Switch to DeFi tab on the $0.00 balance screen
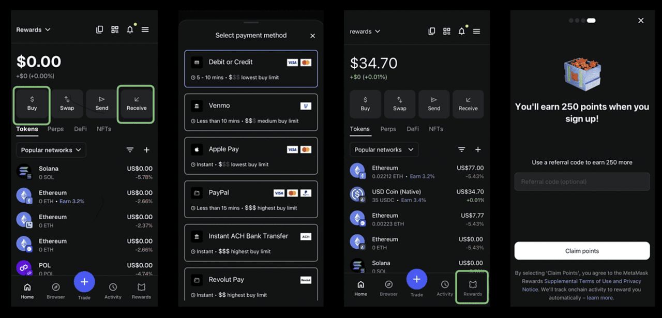 (x=80, y=129)
